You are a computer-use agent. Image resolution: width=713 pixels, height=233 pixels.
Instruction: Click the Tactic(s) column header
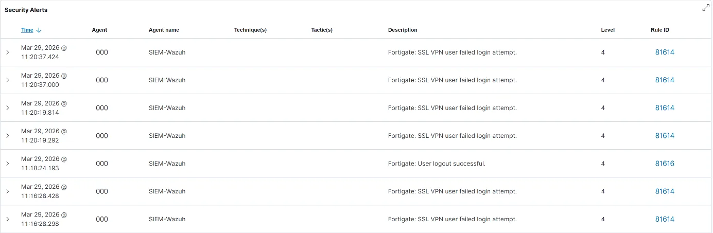pyautogui.click(x=322, y=30)
